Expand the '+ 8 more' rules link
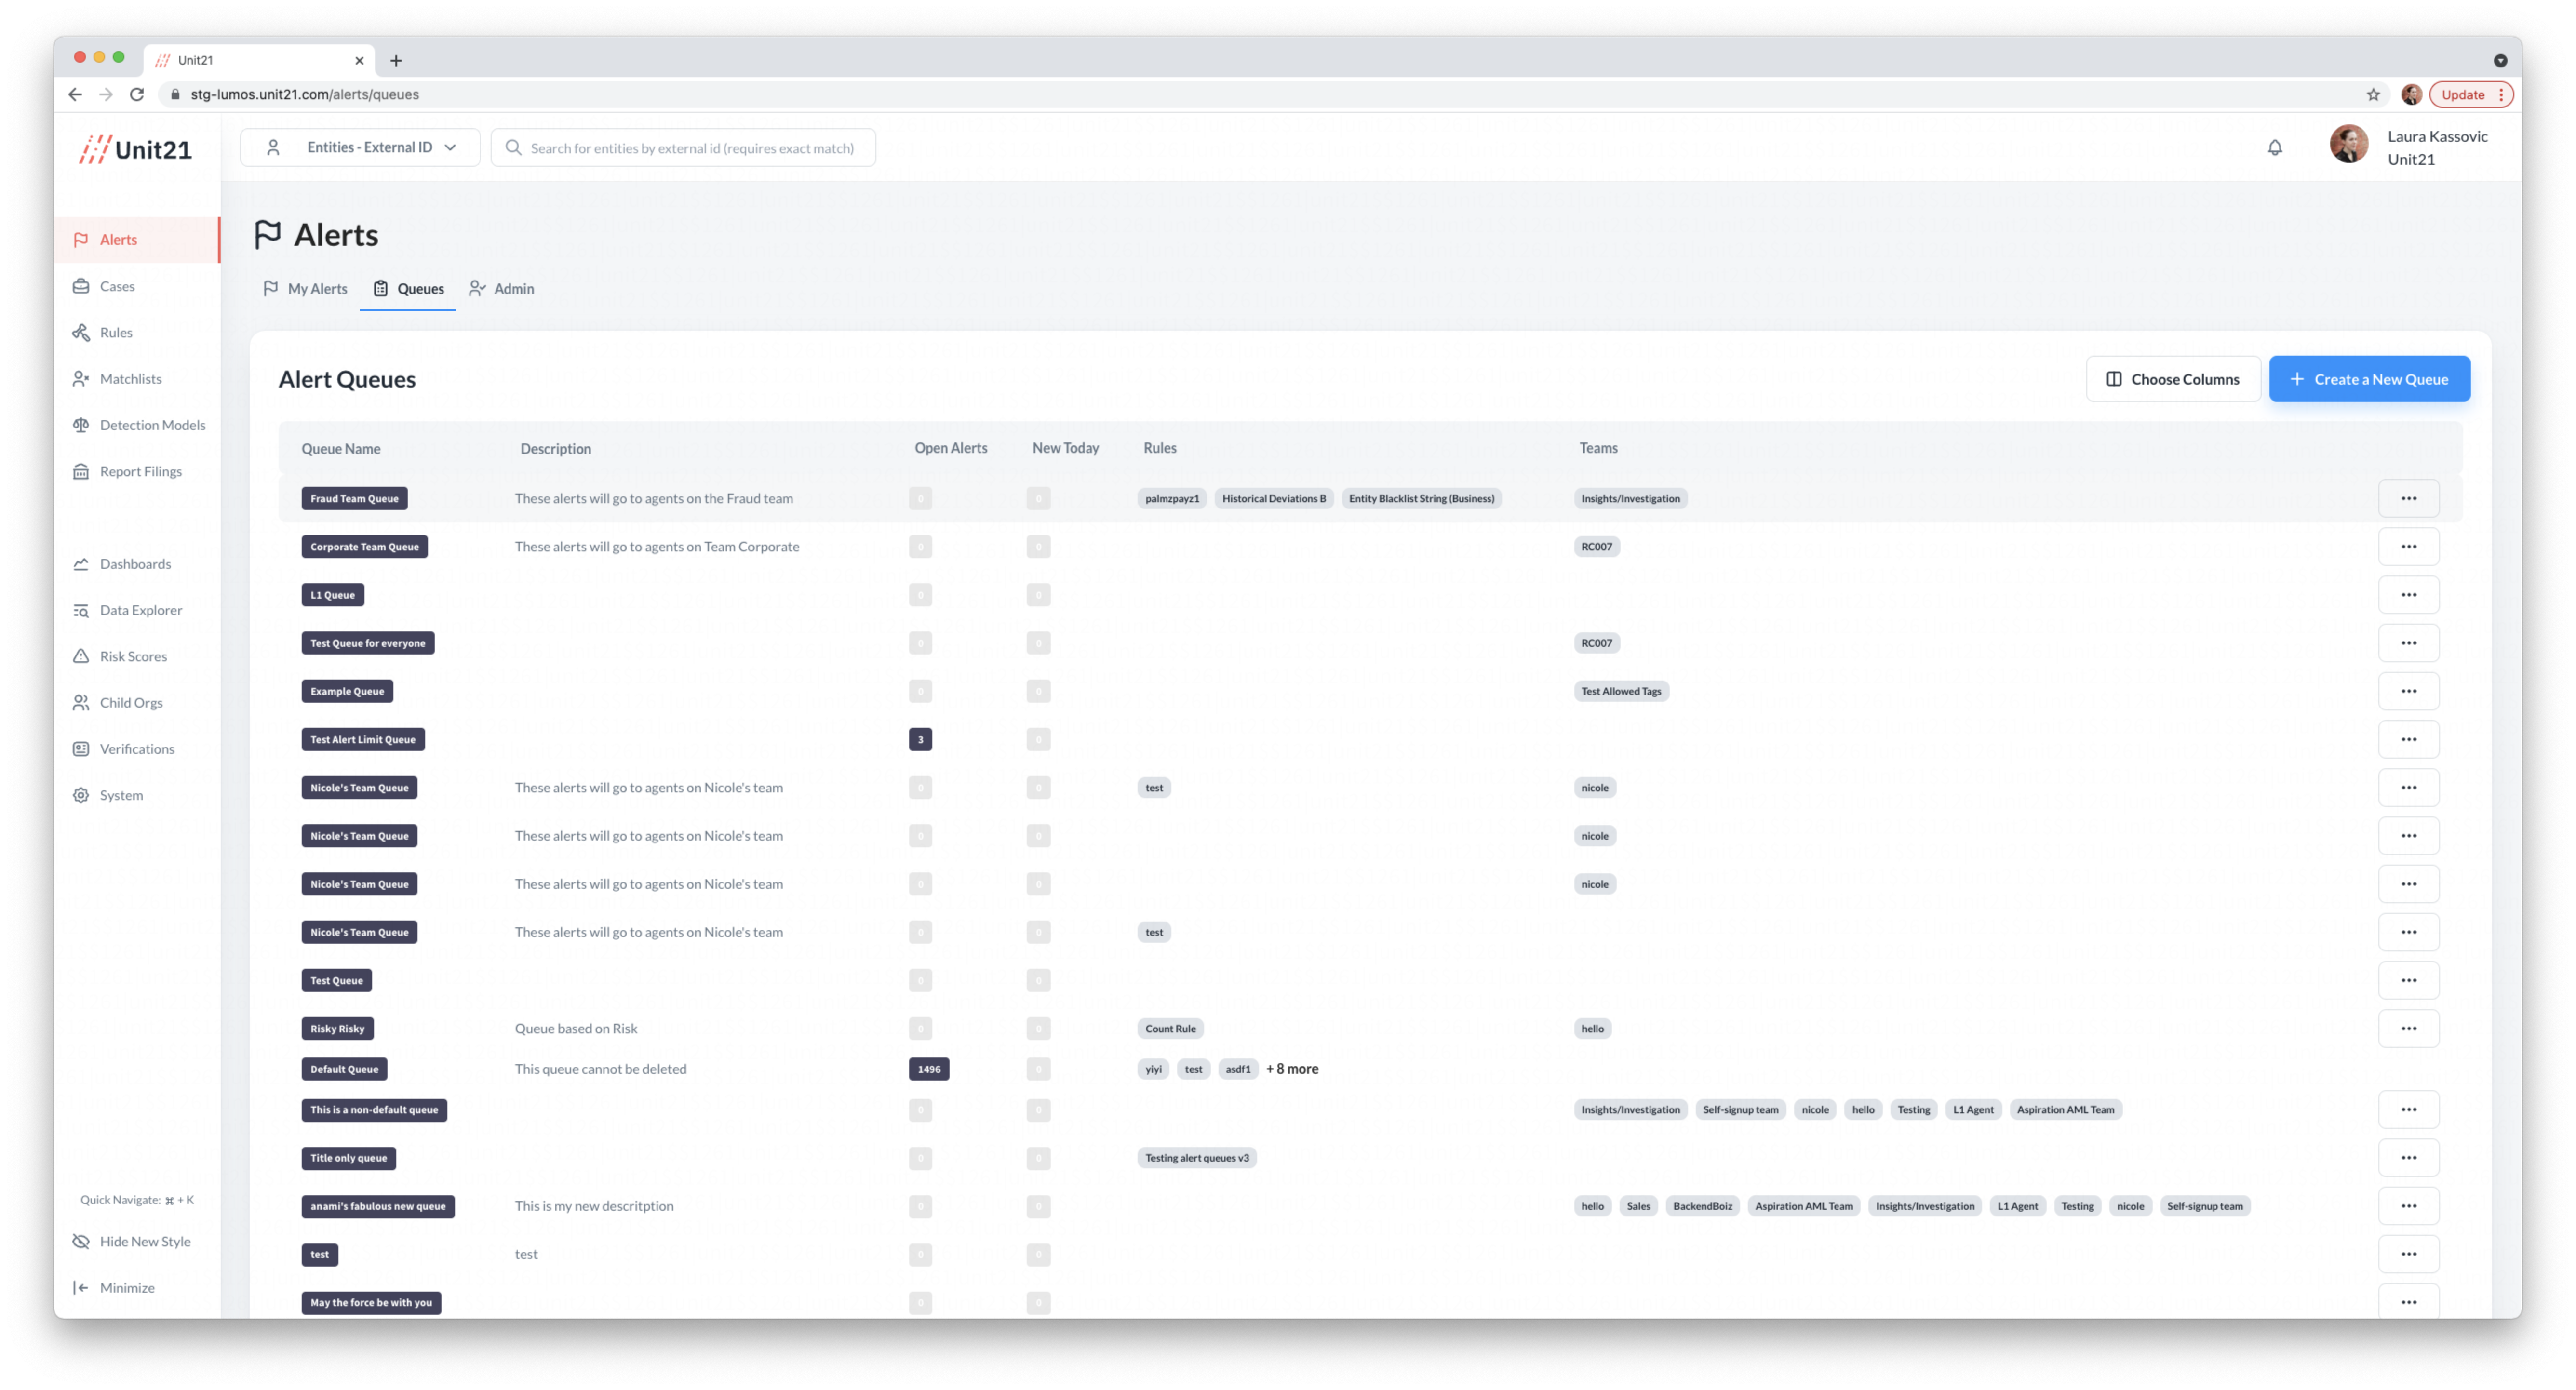The height and width of the screenshot is (1390, 2576). coord(1292,1069)
